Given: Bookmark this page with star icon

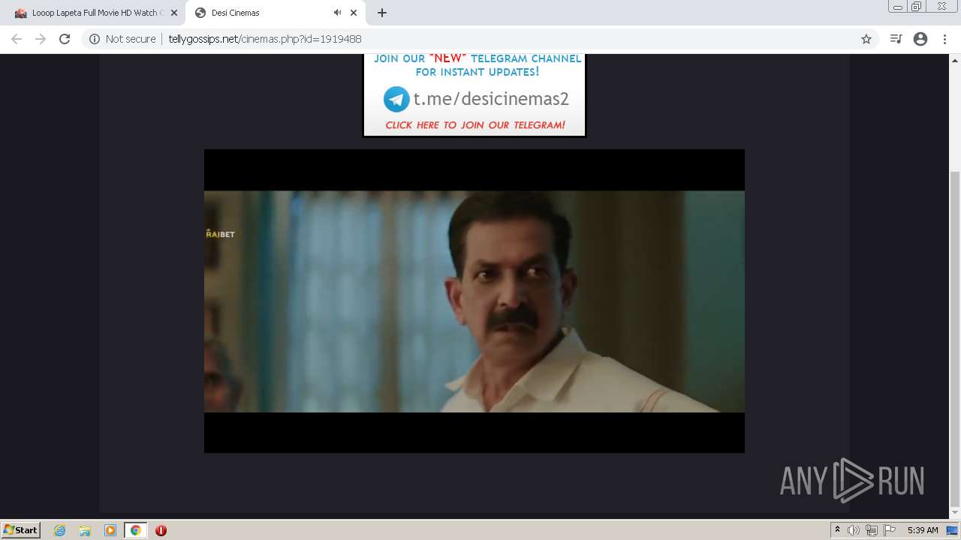Looking at the screenshot, I should click(866, 39).
